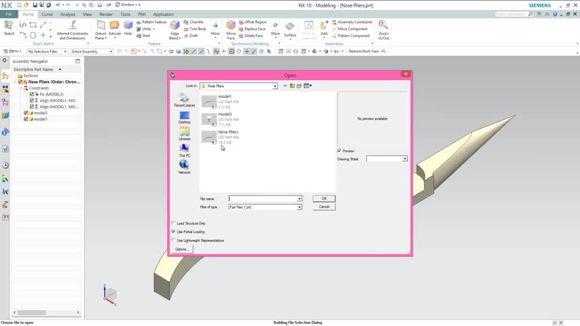Screen dimensions: 580x326
Task: Click the Assembly Navigator horizontal scrollbar
Action: pos(46,312)
